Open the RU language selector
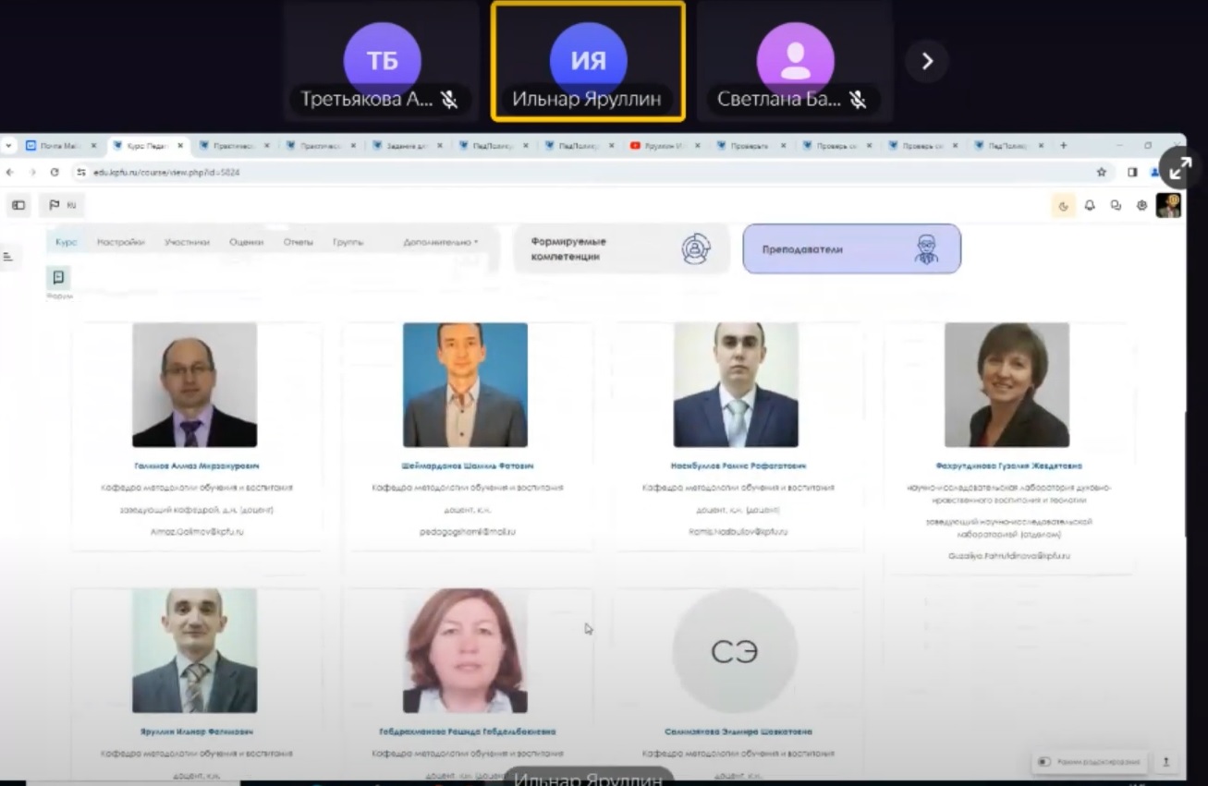Screen dimensions: 1208x786 click(62, 205)
